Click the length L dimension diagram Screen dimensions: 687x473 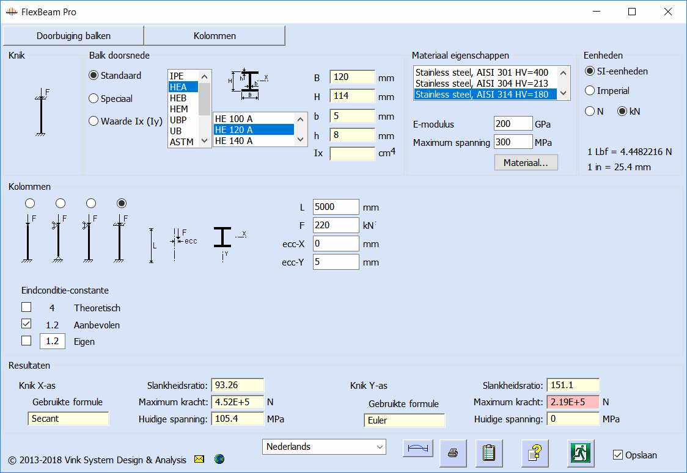pos(152,245)
